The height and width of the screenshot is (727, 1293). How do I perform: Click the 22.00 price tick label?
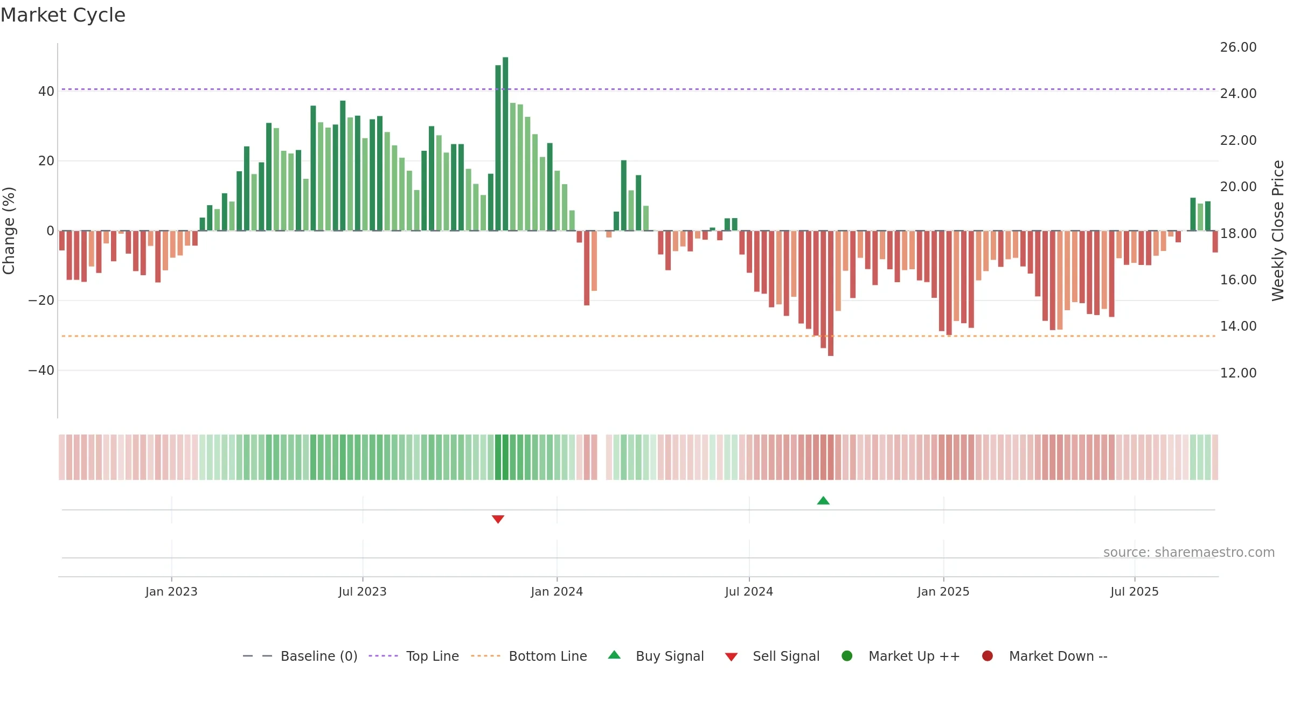pyautogui.click(x=1238, y=141)
